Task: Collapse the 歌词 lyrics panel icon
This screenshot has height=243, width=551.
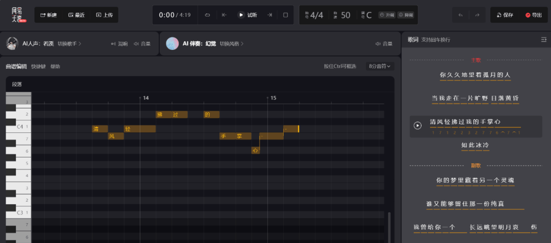Action: (544, 40)
